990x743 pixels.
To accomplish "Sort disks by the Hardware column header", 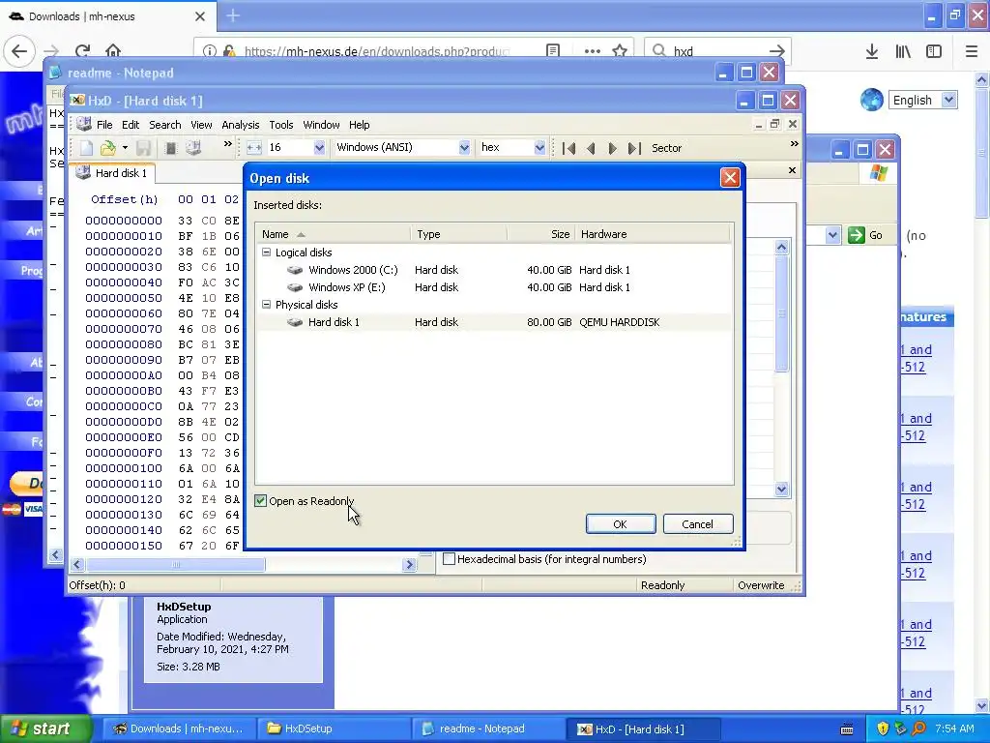I will (x=653, y=234).
